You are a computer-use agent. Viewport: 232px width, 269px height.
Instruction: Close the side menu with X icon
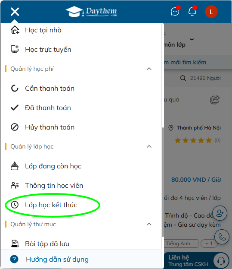click(x=15, y=12)
